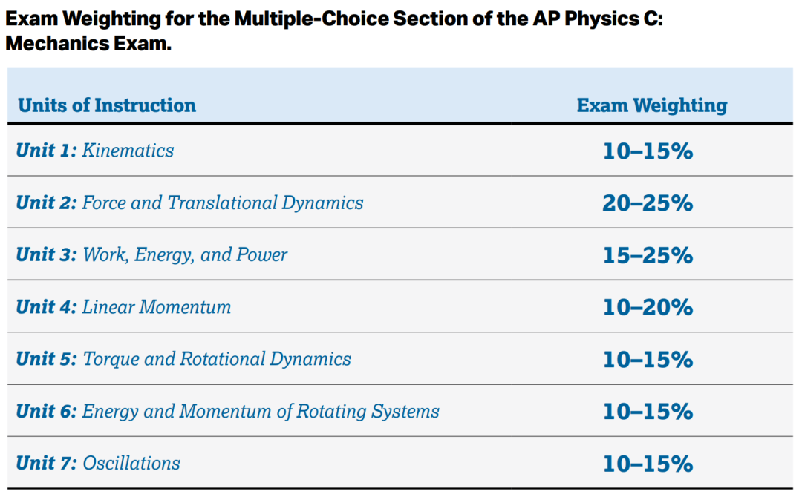Screen dimensions: 802x497
Task: Click the words Mechanics Exam in the title
Action: click(x=88, y=44)
